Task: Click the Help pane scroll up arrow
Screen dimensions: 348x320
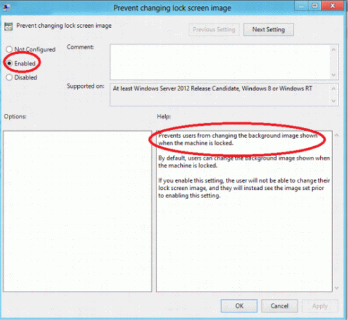Action: [337, 135]
